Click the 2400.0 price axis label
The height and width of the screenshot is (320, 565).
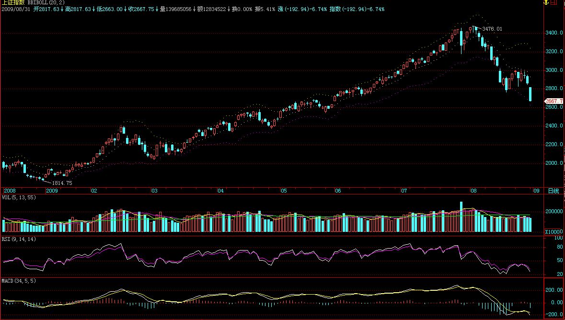[554, 126]
